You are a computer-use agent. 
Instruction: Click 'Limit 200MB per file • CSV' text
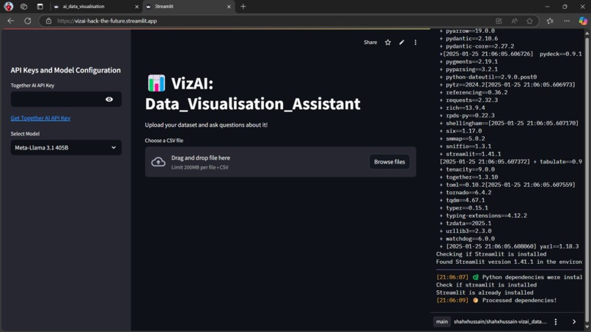199,167
